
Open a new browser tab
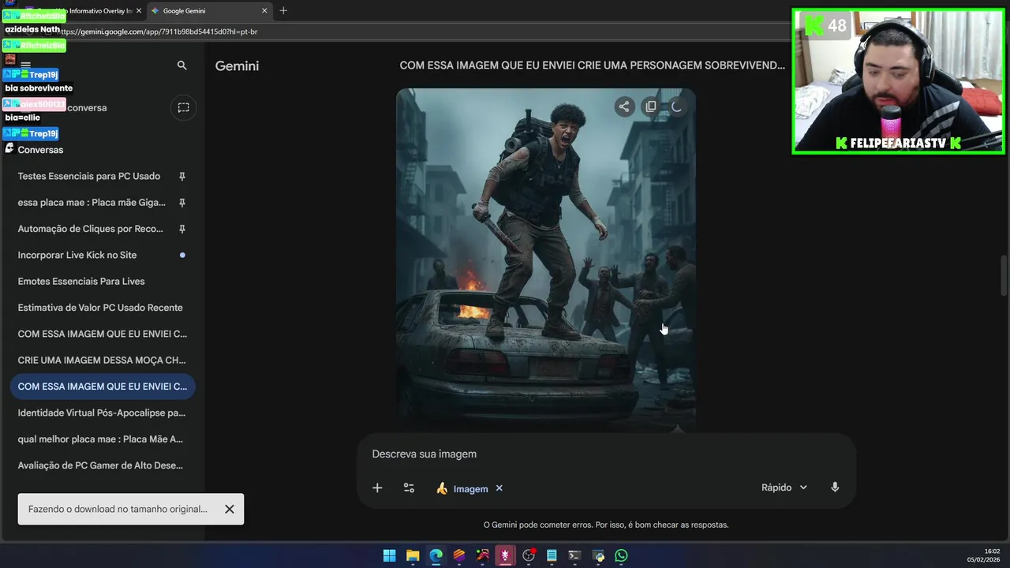283,10
